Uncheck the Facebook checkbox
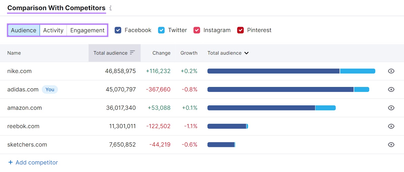This screenshot has width=404, height=172. (x=118, y=30)
